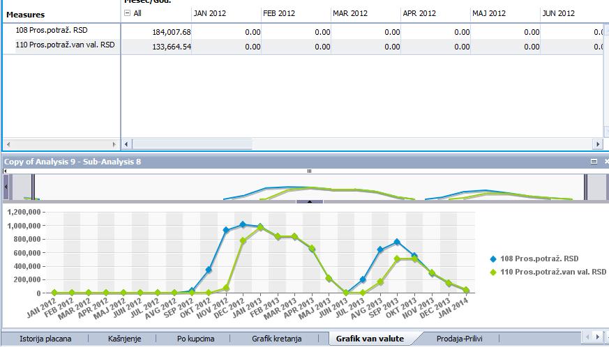Click the small left arrow above overview strip
The image size is (609, 347).
point(5,171)
